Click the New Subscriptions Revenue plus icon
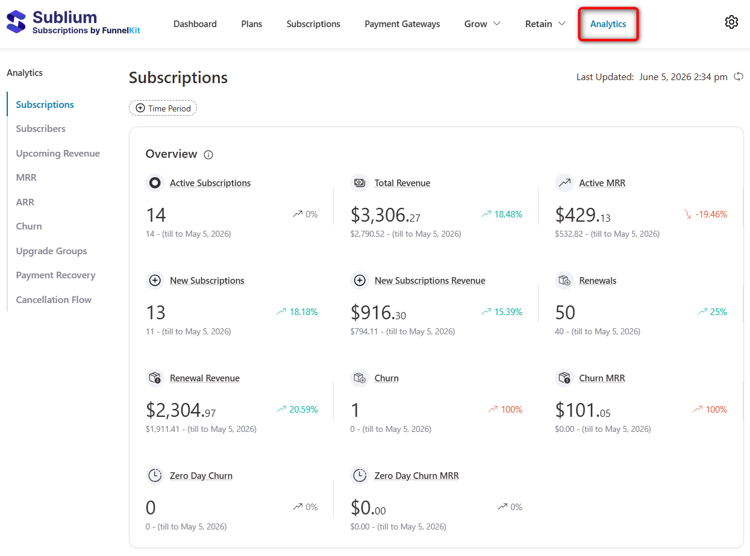Screen dimensions: 750x556 360,280
